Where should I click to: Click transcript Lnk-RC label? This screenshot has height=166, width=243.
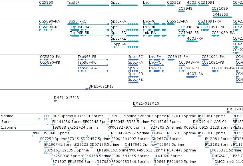click(x=149, y=21)
